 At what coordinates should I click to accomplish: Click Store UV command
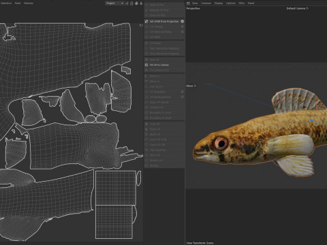tap(155, 155)
